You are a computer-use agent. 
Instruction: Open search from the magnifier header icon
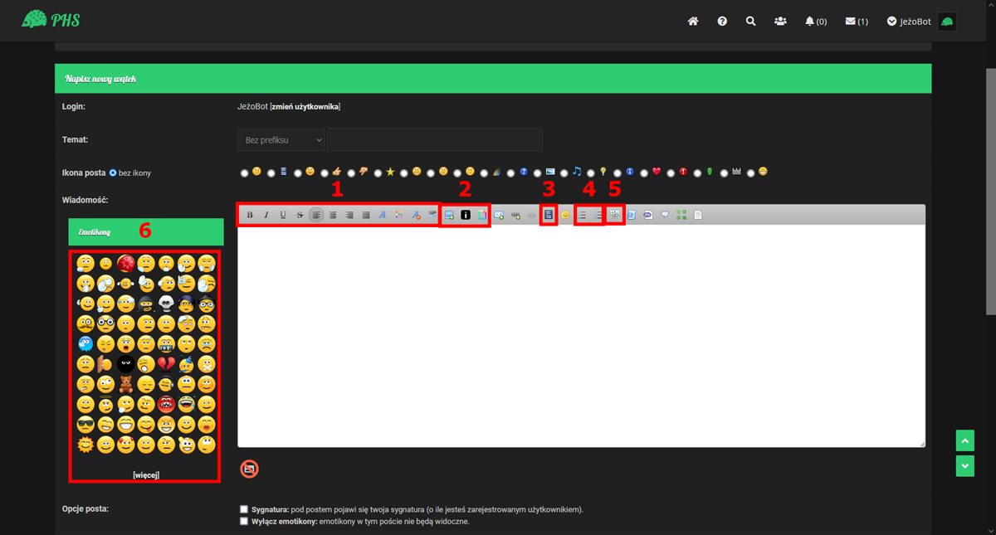pyautogui.click(x=750, y=22)
